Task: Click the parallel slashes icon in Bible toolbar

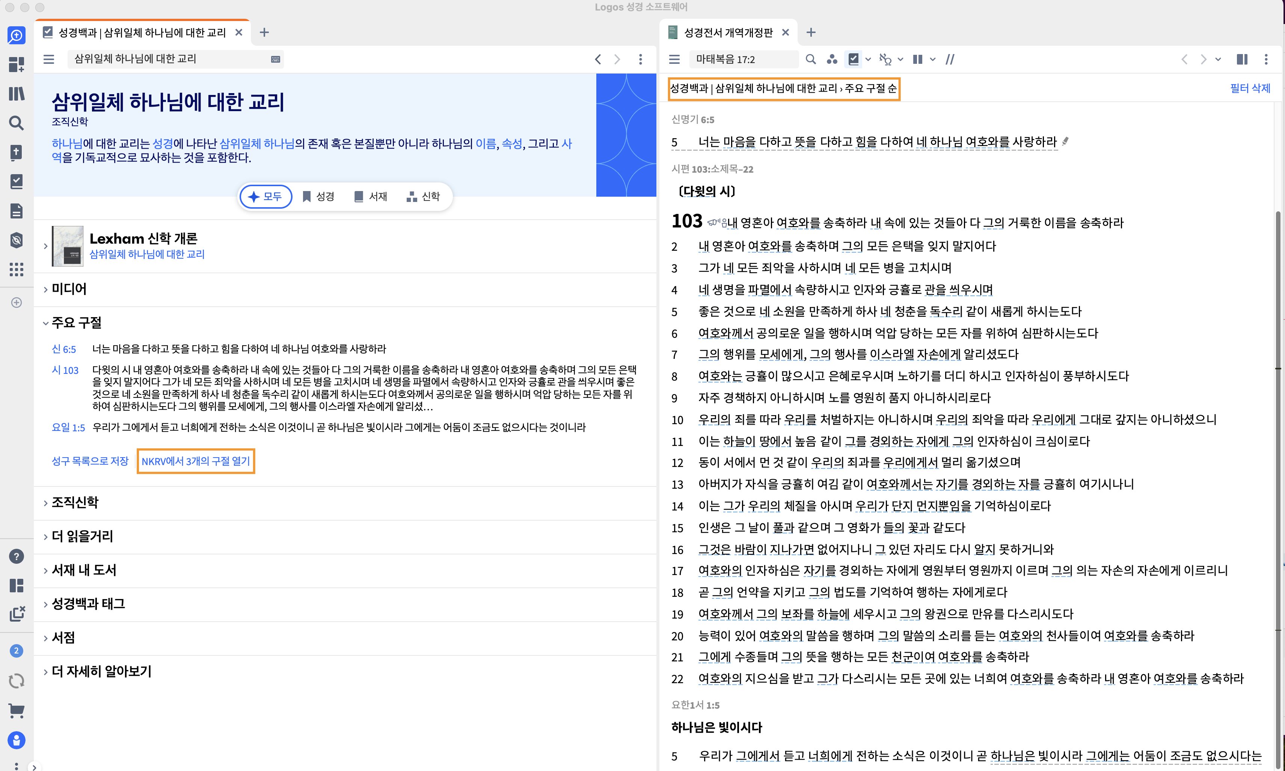Action: 950,59
